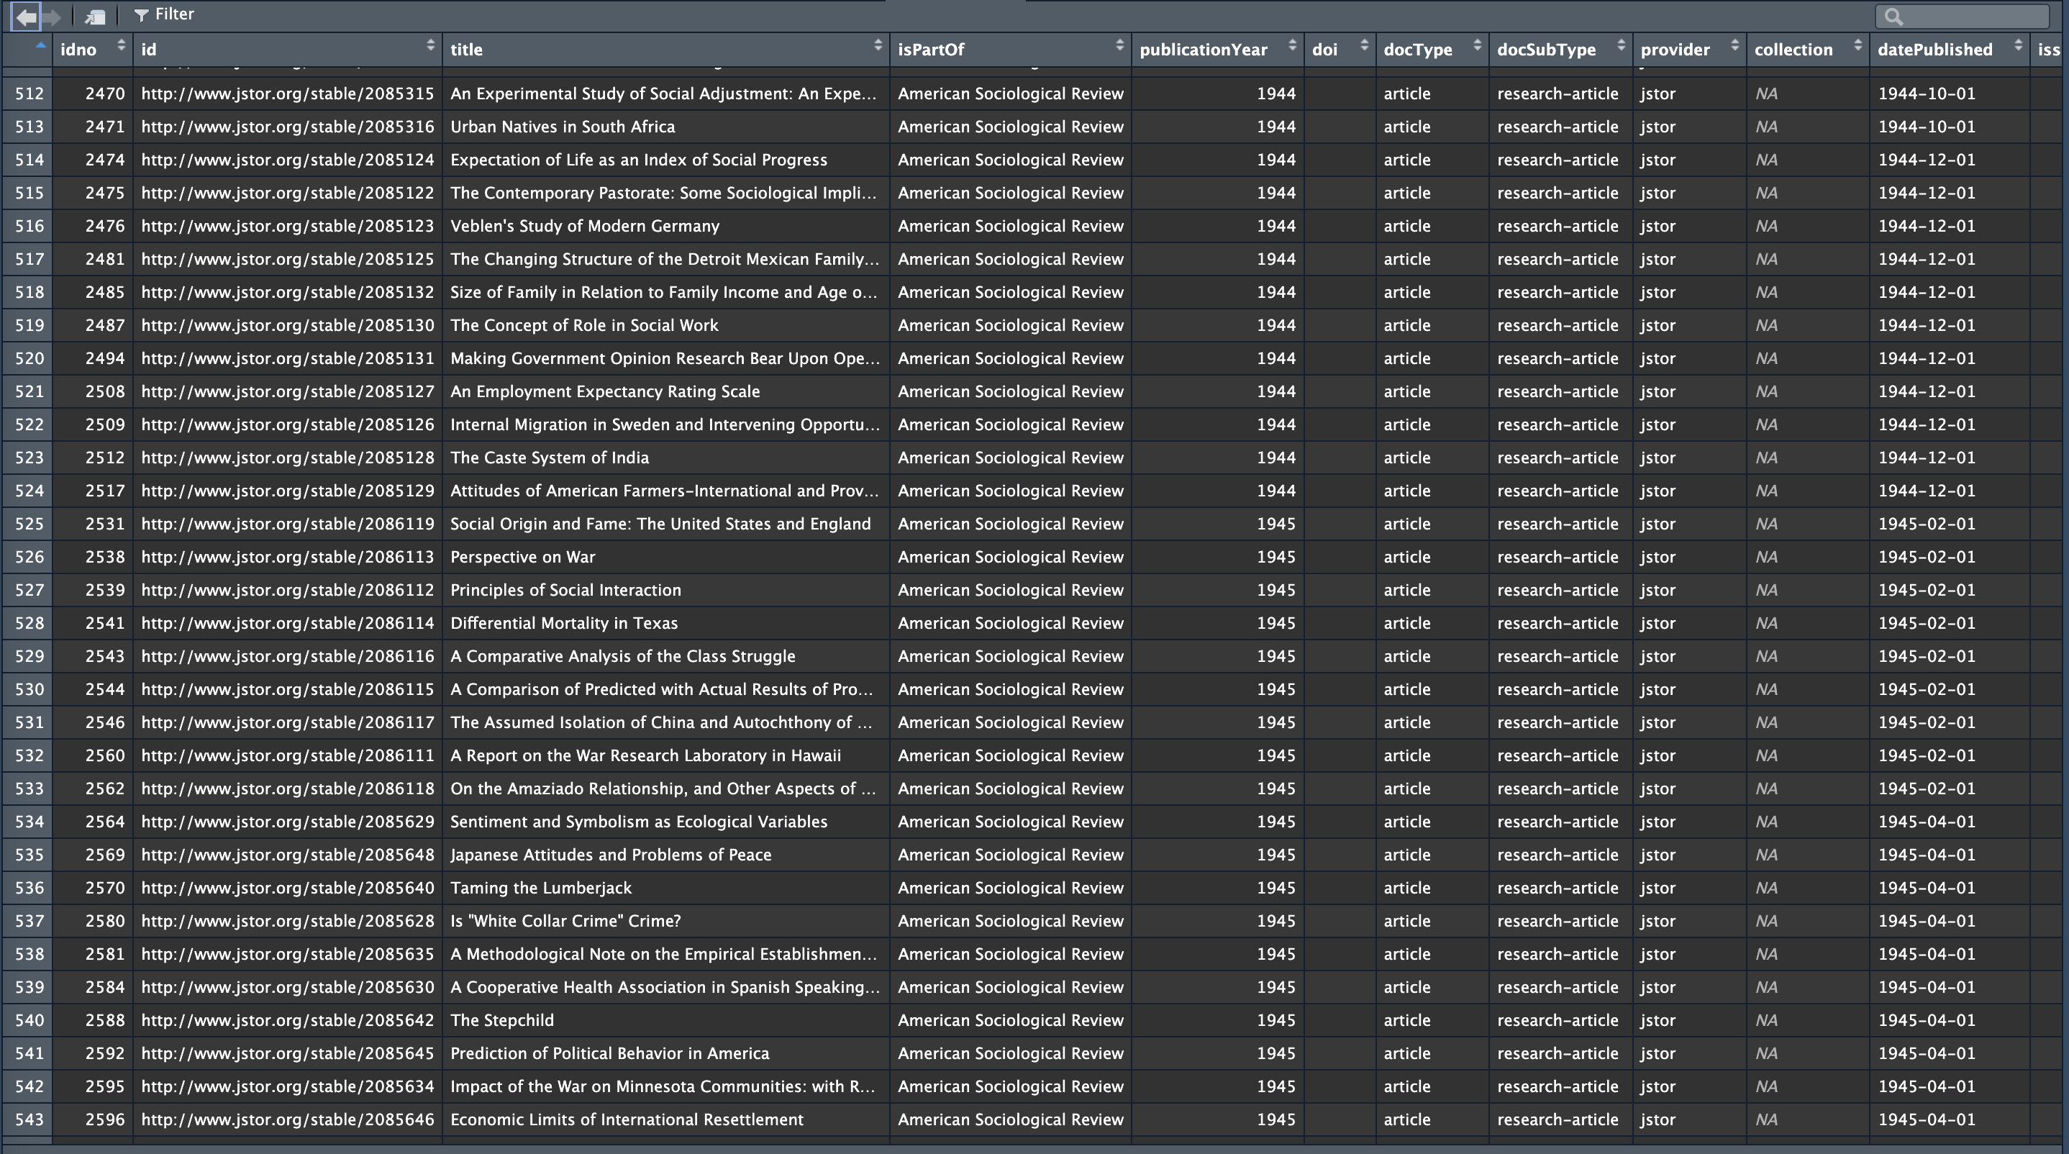Image resolution: width=2069 pixels, height=1154 pixels.
Task: Click the docSubType column header
Action: (x=1545, y=50)
